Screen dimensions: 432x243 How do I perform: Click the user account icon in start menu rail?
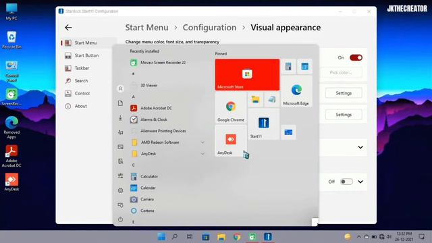point(120,88)
